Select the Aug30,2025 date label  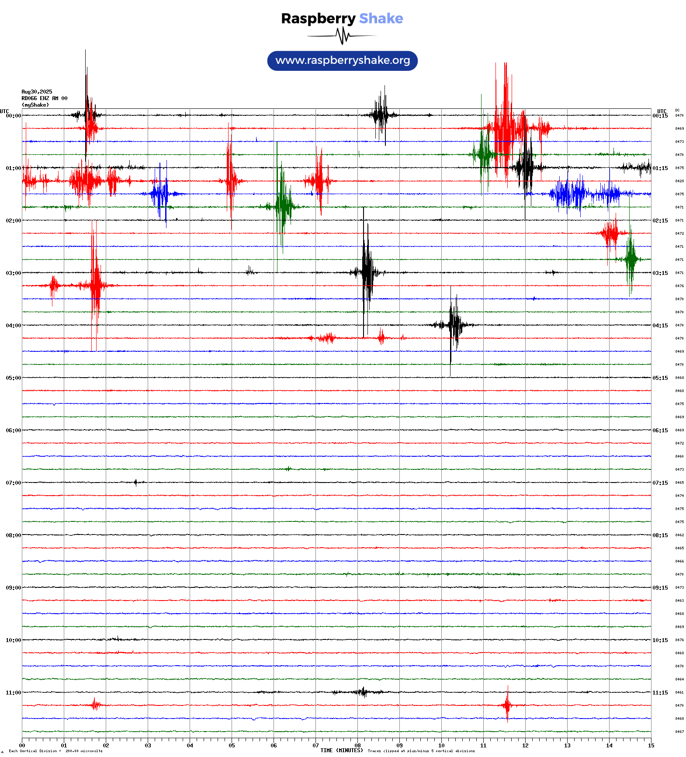tap(37, 92)
